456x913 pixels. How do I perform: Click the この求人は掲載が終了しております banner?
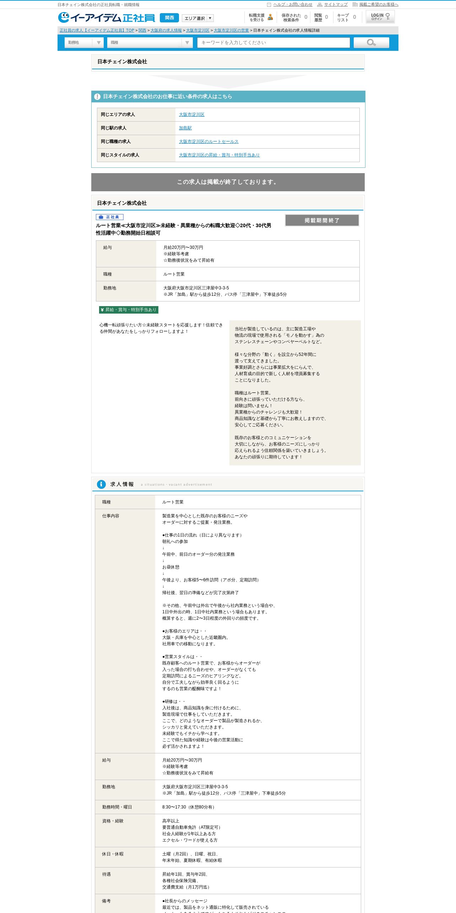click(228, 182)
